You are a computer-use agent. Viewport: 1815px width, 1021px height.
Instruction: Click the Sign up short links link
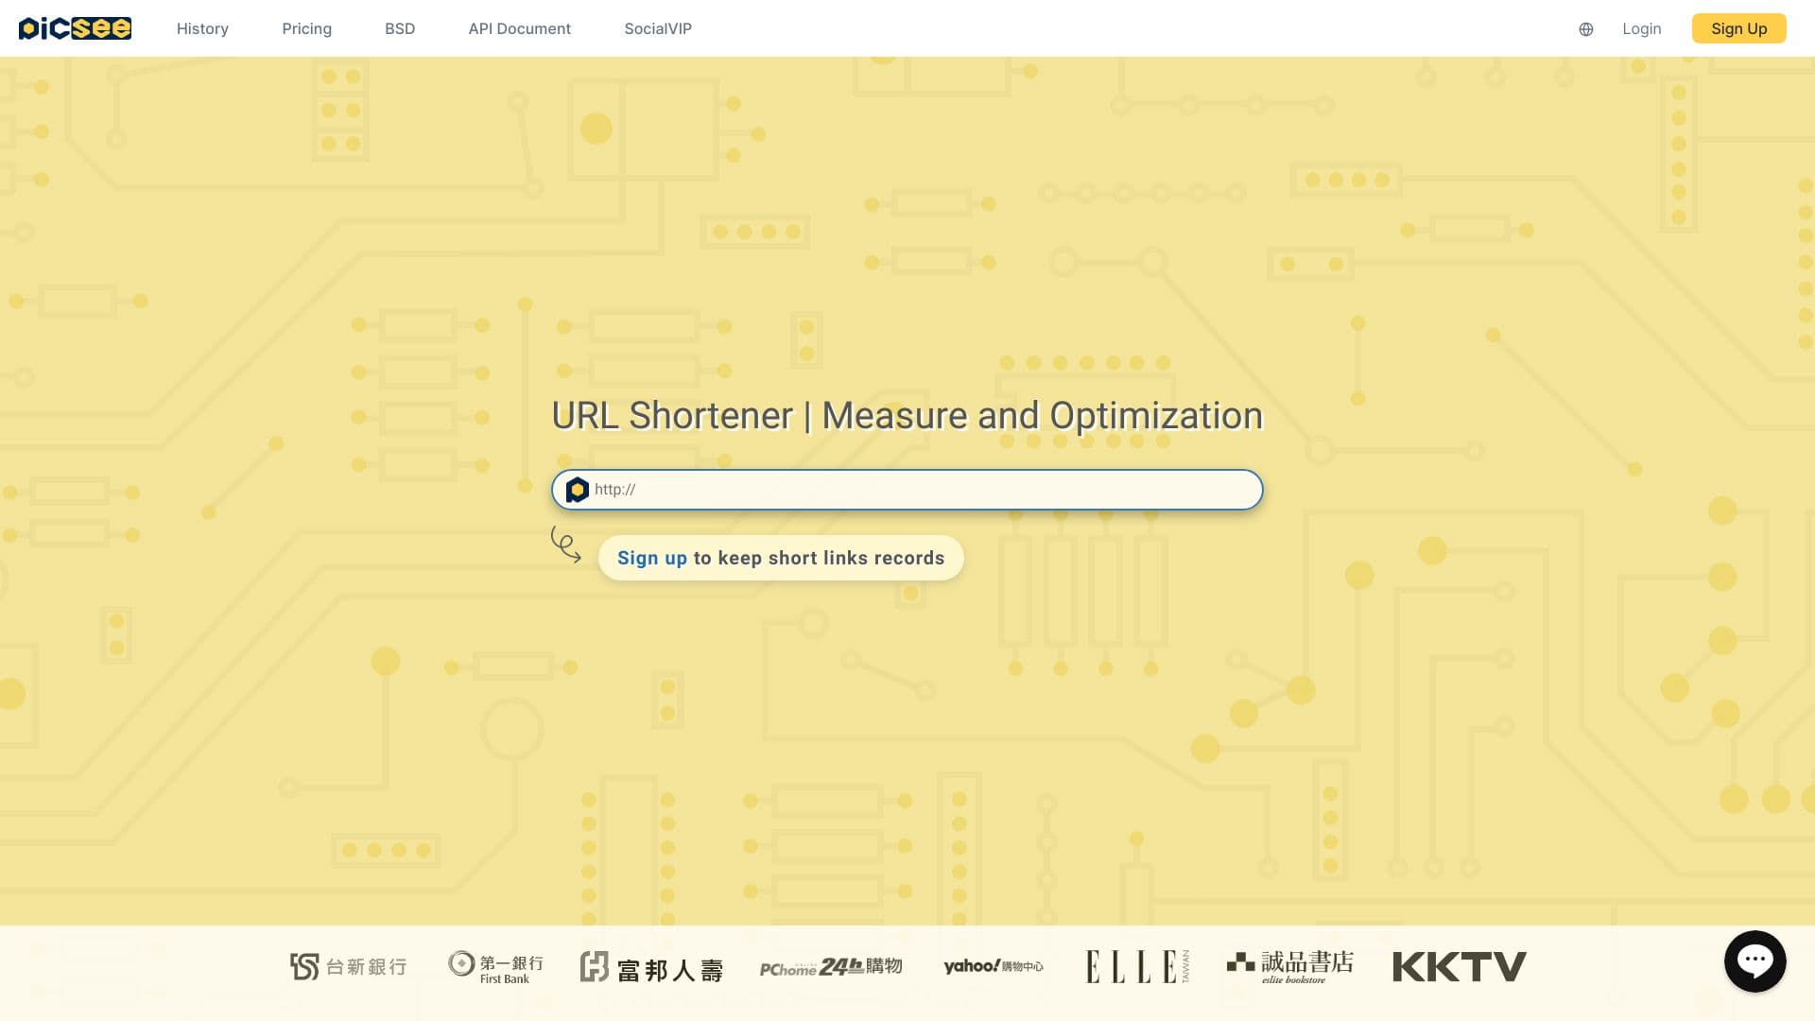[x=651, y=558]
